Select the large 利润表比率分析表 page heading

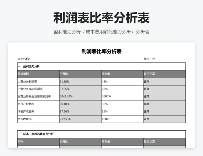pyautogui.click(x=101, y=18)
